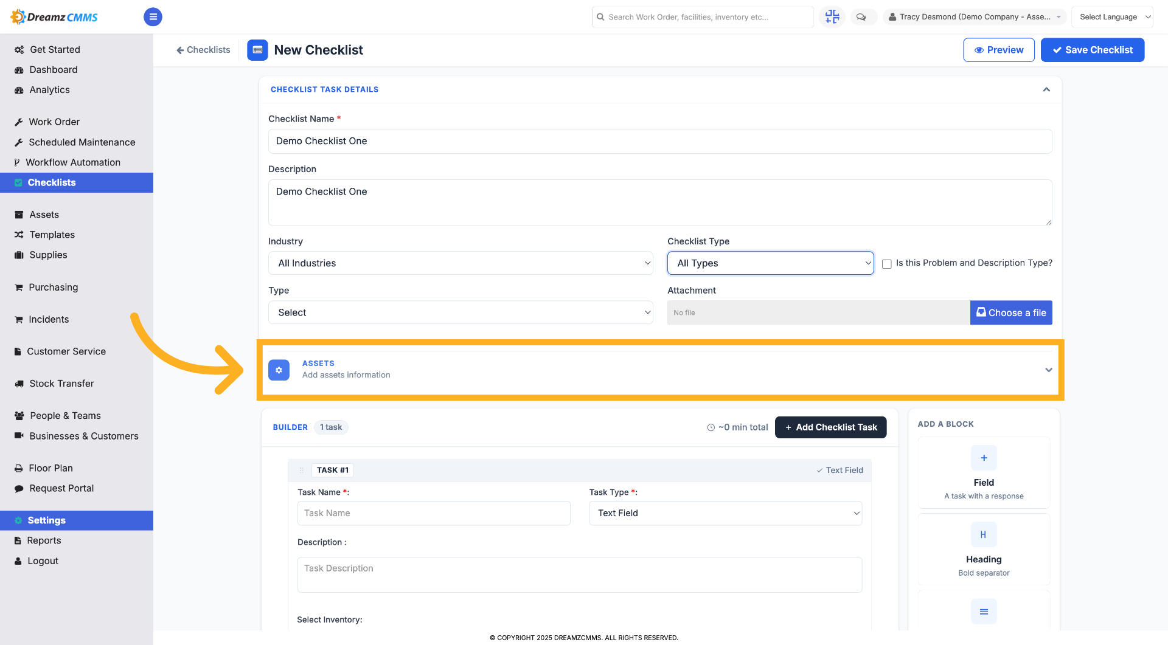Viewport: 1168px width, 645px height.
Task: Open Customer Service in sidebar
Action: (77, 351)
